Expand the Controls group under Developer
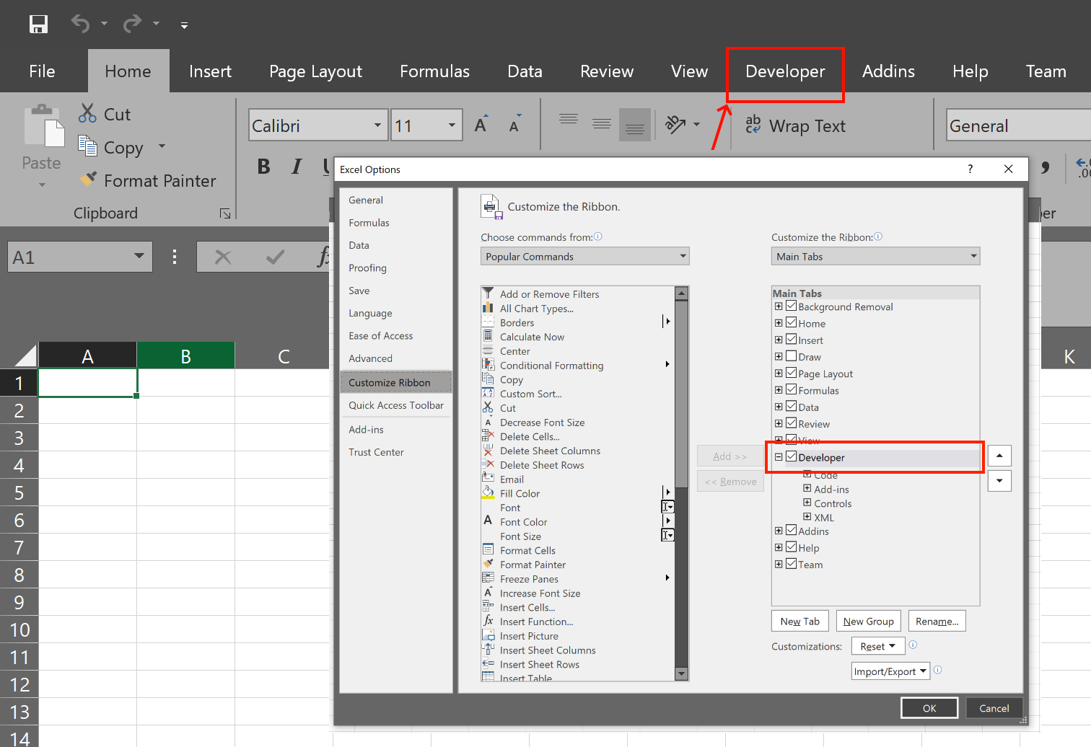The width and height of the screenshot is (1091, 747). 807,503
